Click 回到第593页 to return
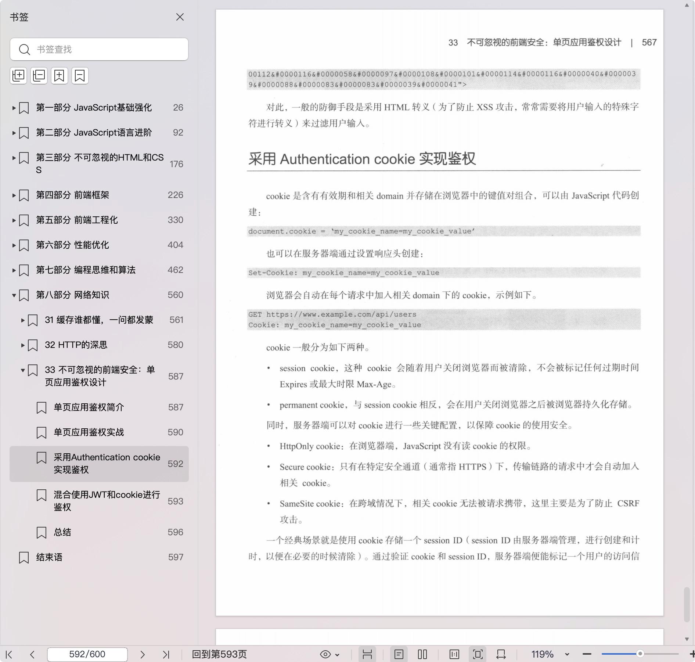Screen dimensions: 695x662 tap(219, 654)
